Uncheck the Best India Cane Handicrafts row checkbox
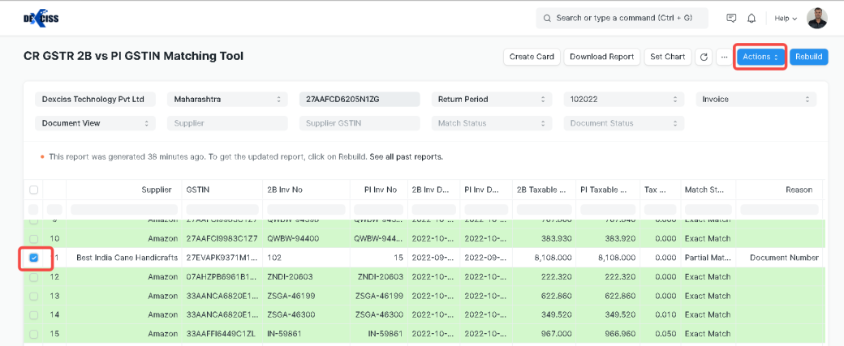This screenshot has height=346, width=844. coord(34,258)
